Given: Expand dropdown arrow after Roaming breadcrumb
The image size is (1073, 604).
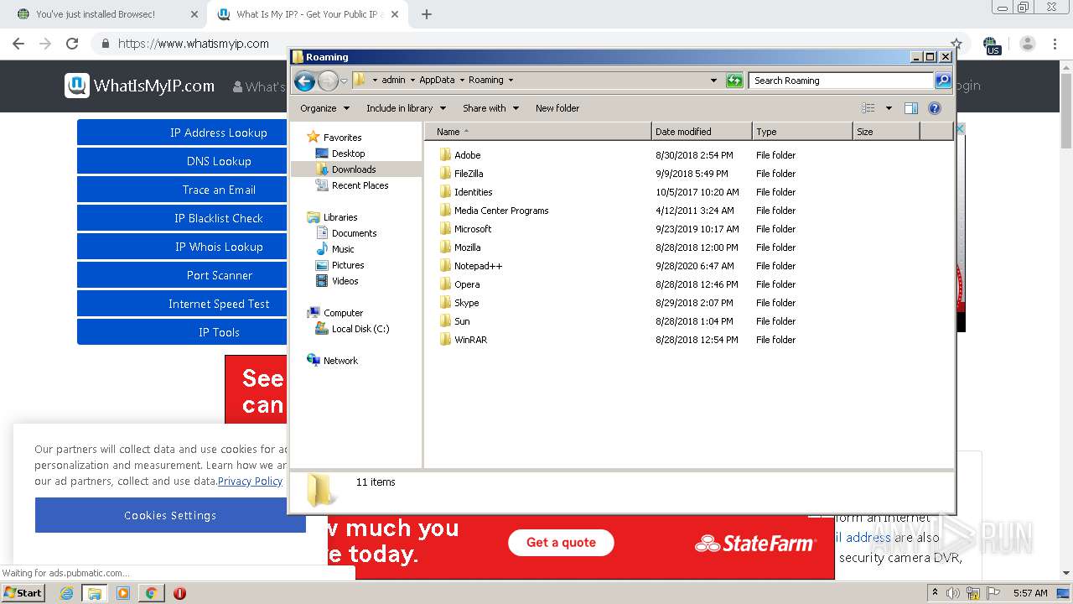Looking at the screenshot, I should tap(511, 81).
